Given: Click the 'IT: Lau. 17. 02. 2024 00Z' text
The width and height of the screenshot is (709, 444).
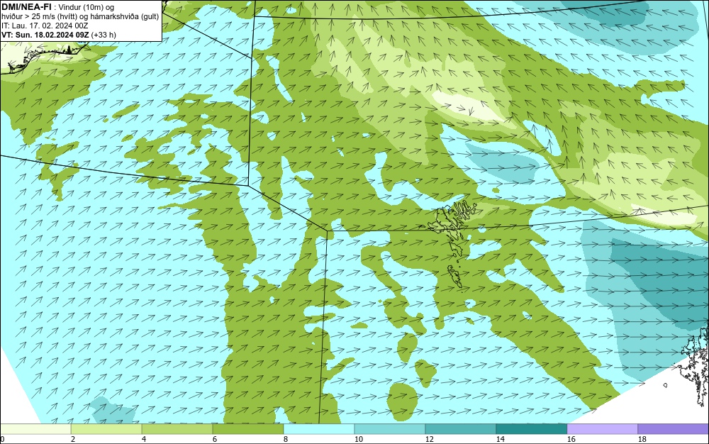Looking at the screenshot, I should pyautogui.click(x=45, y=26).
